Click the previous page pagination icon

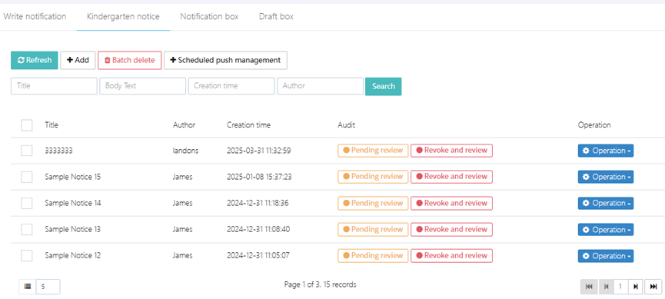(x=606, y=287)
